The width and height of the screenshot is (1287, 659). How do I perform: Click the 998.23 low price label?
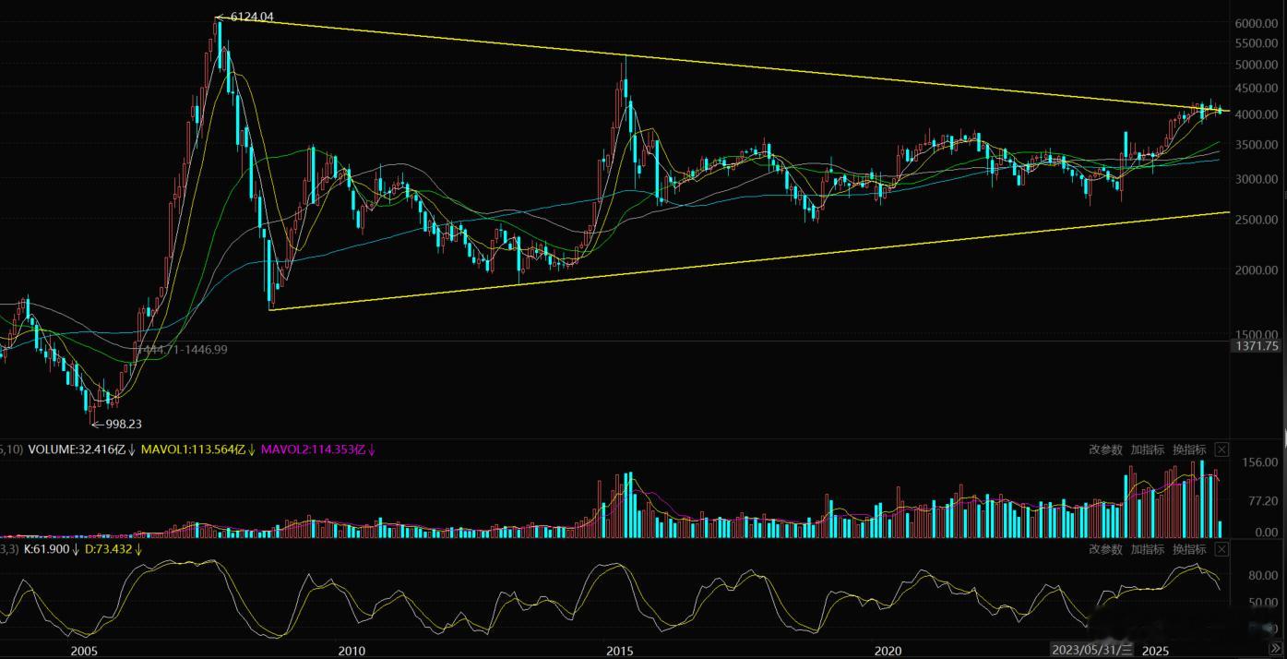[x=123, y=425]
